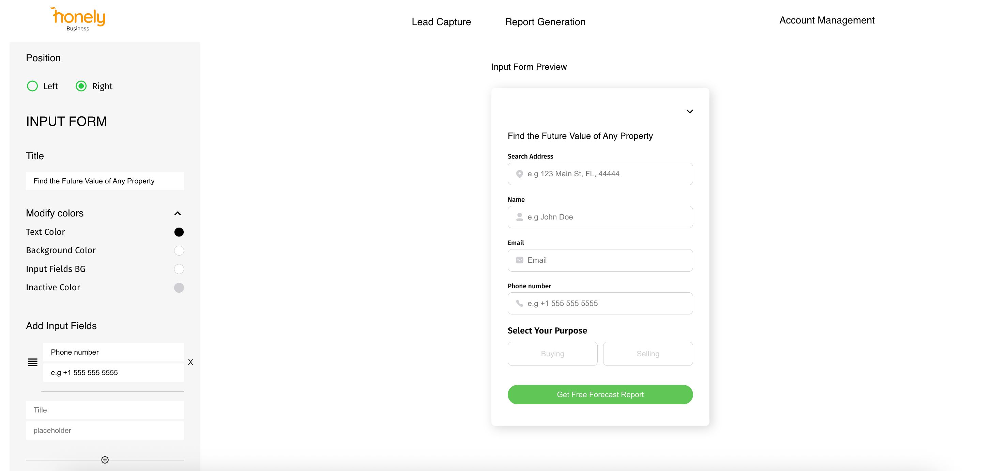This screenshot has height=471, width=995.
Task: Click the envelope icon in Email field
Action: [x=520, y=260]
